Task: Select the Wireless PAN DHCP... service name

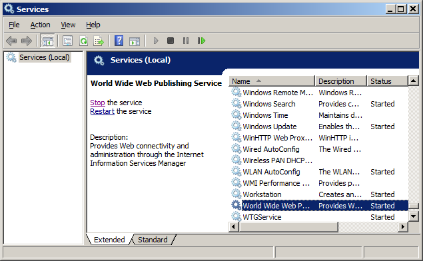Action: 278,160
